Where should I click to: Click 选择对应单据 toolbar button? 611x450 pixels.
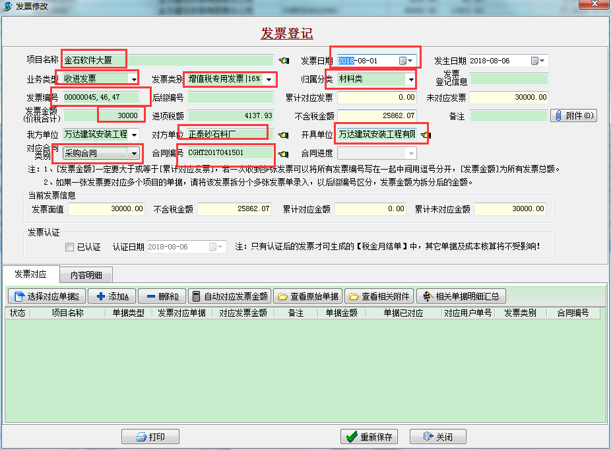pyautogui.click(x=46, y=296)
